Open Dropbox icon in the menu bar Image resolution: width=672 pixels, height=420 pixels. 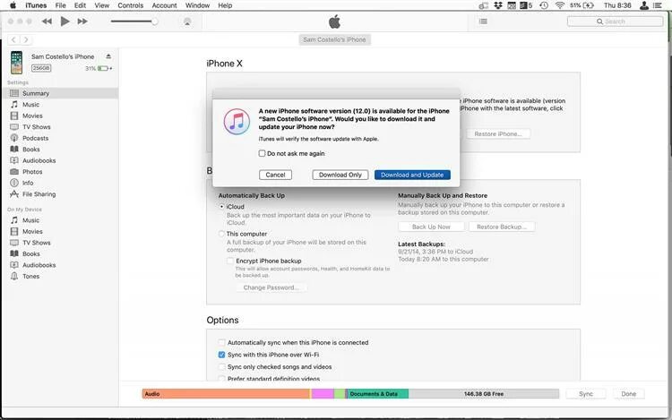[x=498, y=5]
